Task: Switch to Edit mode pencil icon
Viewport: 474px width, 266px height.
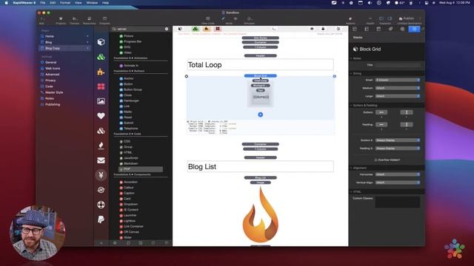Action: [223, 19]
